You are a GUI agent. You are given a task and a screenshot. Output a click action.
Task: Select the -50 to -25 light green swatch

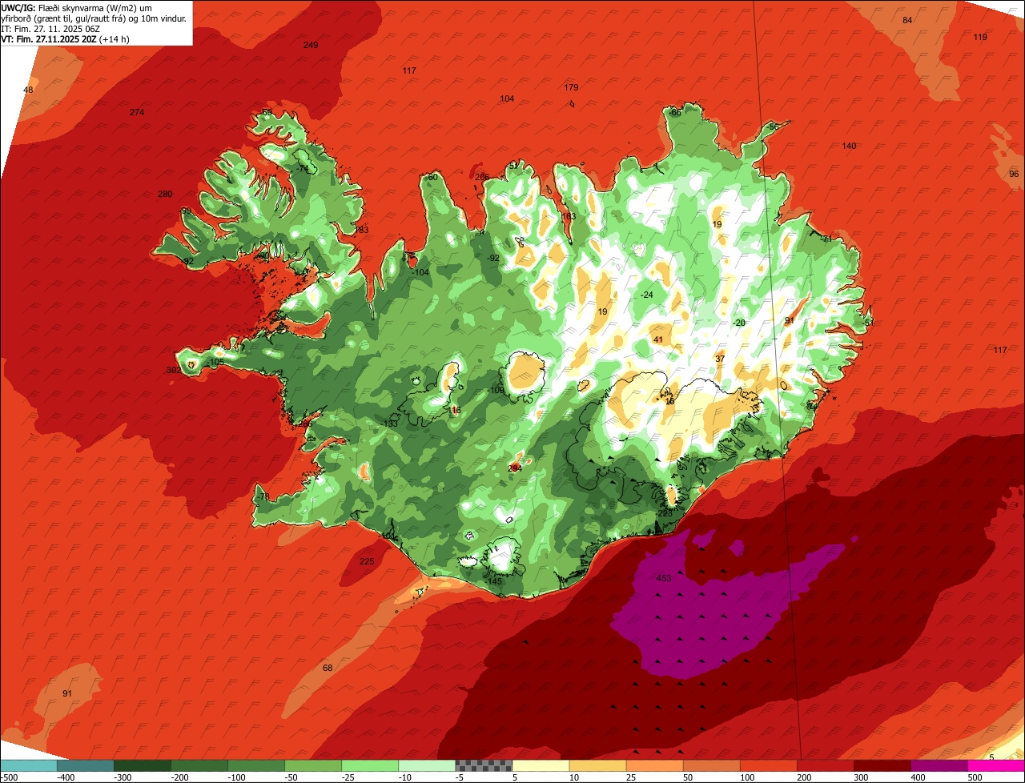click(313, 765)
